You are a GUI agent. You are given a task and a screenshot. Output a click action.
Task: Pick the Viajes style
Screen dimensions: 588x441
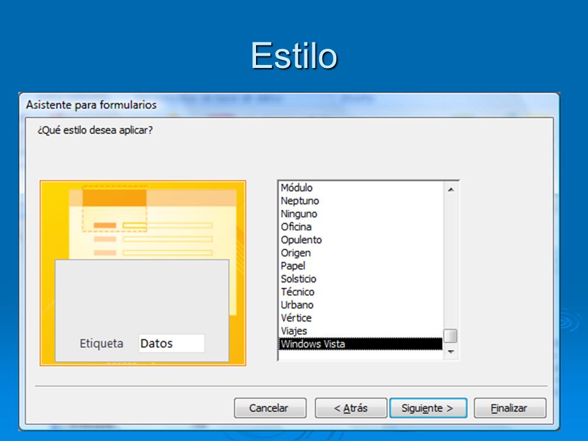pos(361,331)
